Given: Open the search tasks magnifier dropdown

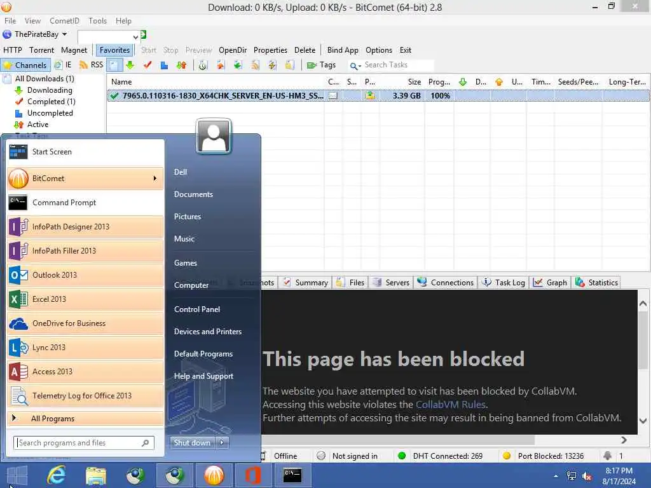Looking at the screenshot, I should point(355,65).
